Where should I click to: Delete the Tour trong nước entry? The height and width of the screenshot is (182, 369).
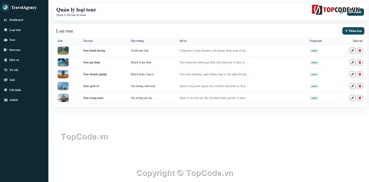coord(360,98)
